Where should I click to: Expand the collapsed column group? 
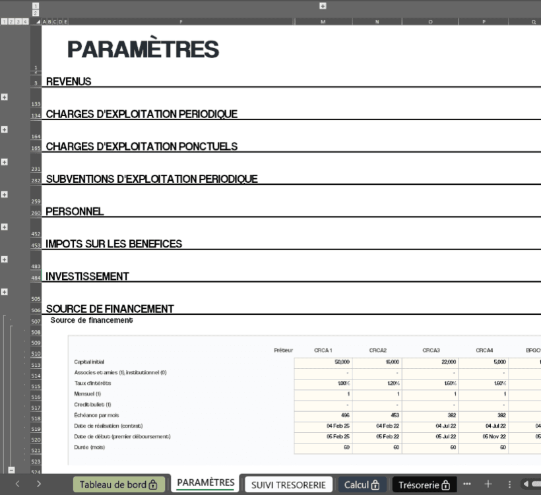coord(323,6)
